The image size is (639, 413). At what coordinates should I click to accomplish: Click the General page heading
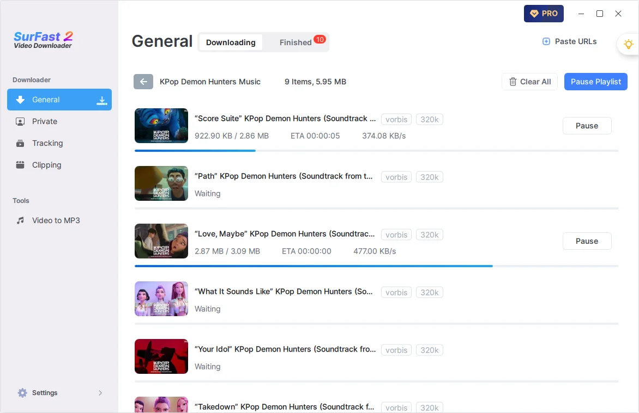click(162, 41)
